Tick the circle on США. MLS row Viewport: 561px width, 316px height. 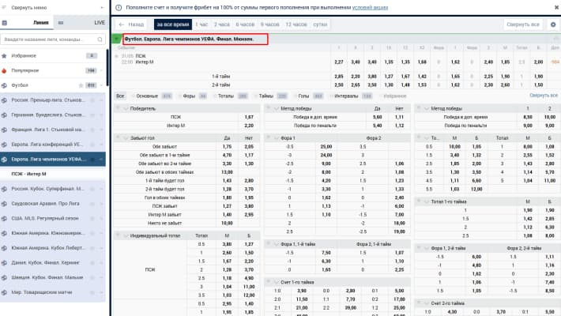(92, 218)
